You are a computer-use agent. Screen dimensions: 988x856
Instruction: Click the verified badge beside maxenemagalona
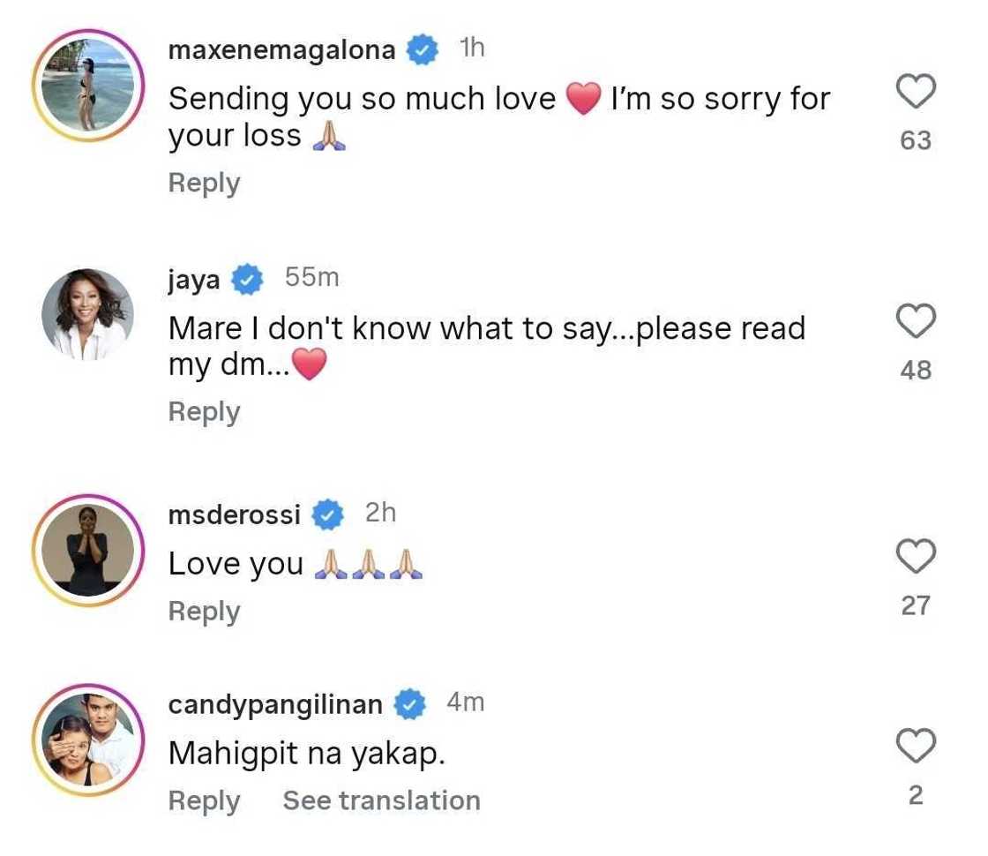(423, 51)
